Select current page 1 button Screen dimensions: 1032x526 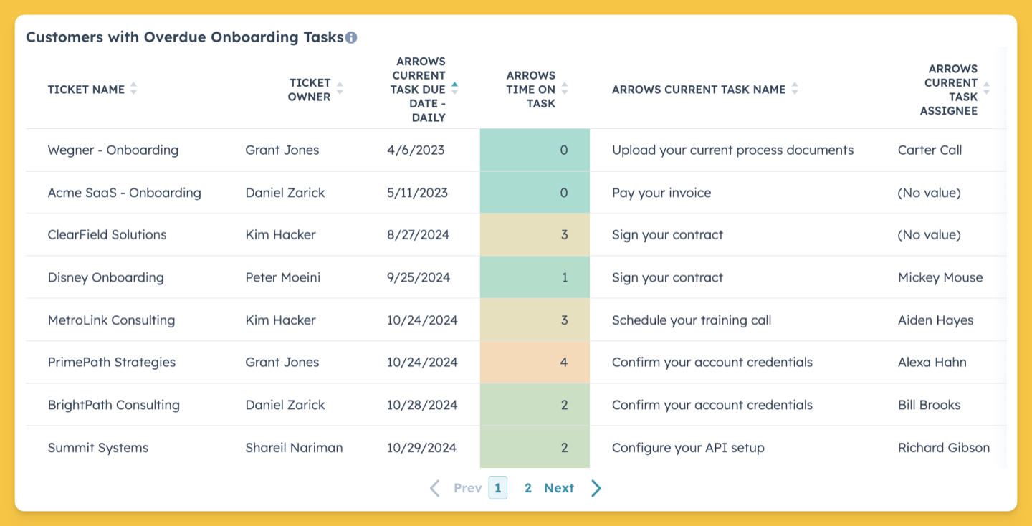pyautogui.click(x=498, y=488)
